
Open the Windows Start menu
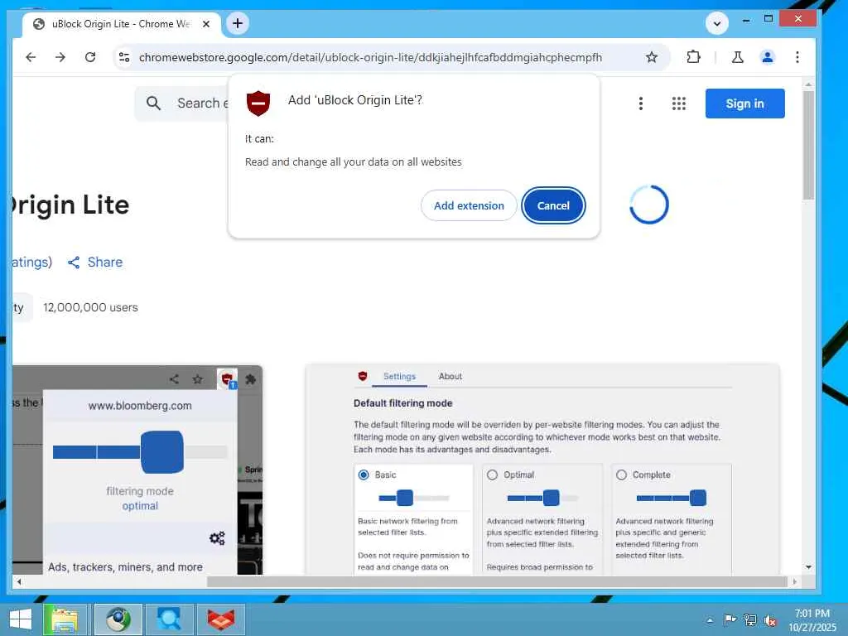[21, 619]
